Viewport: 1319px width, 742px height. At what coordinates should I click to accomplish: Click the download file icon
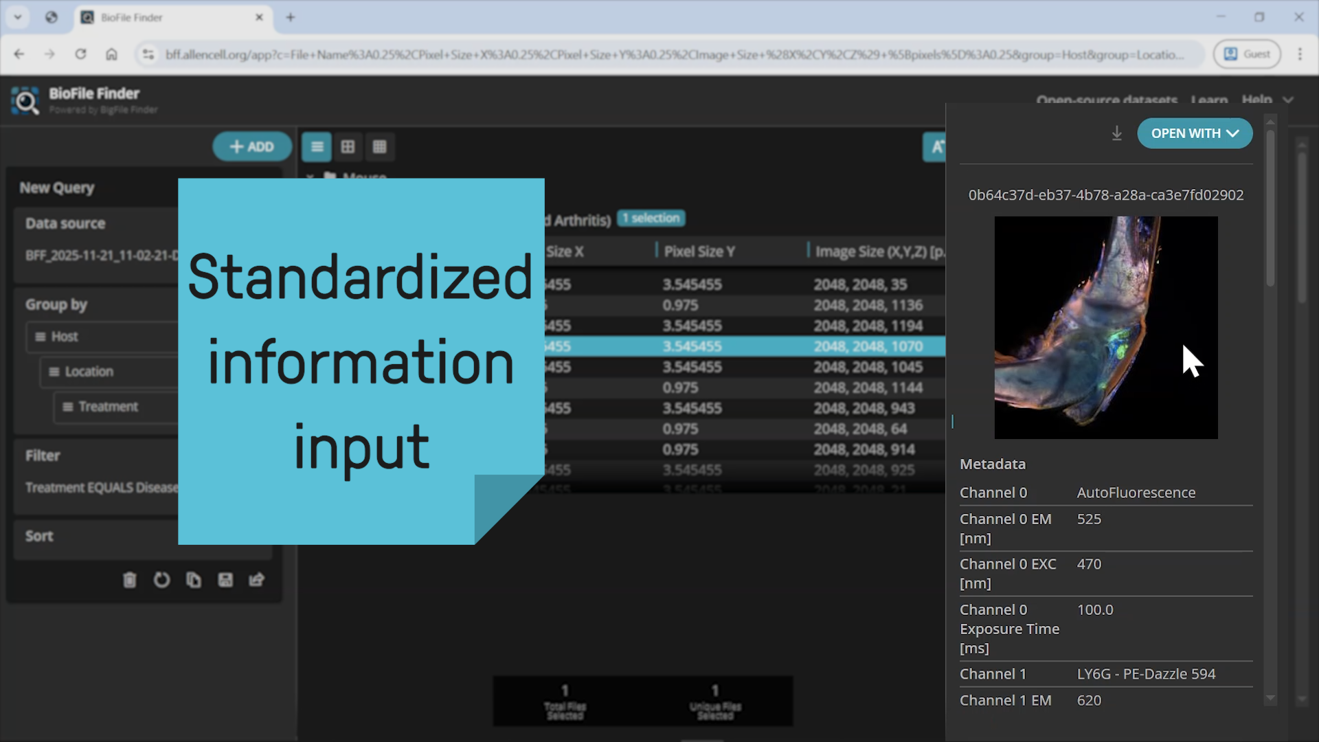(x=1116, y=133)
